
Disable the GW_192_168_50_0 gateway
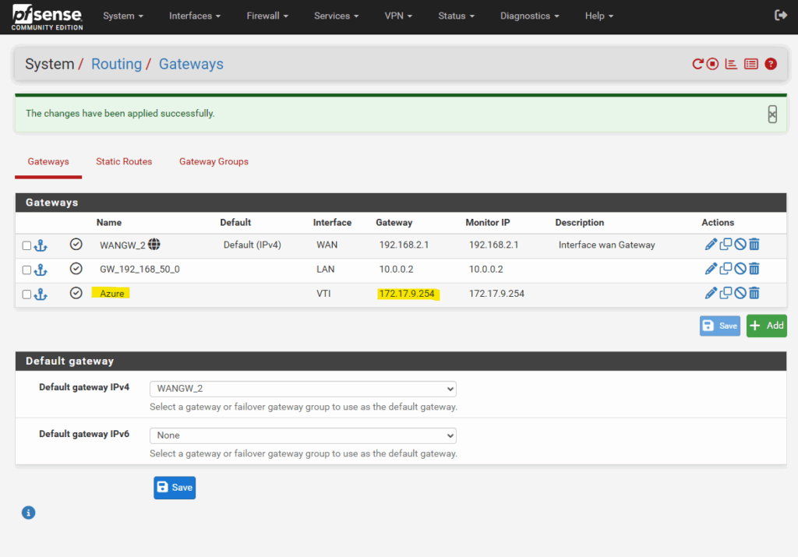point(740,269)
